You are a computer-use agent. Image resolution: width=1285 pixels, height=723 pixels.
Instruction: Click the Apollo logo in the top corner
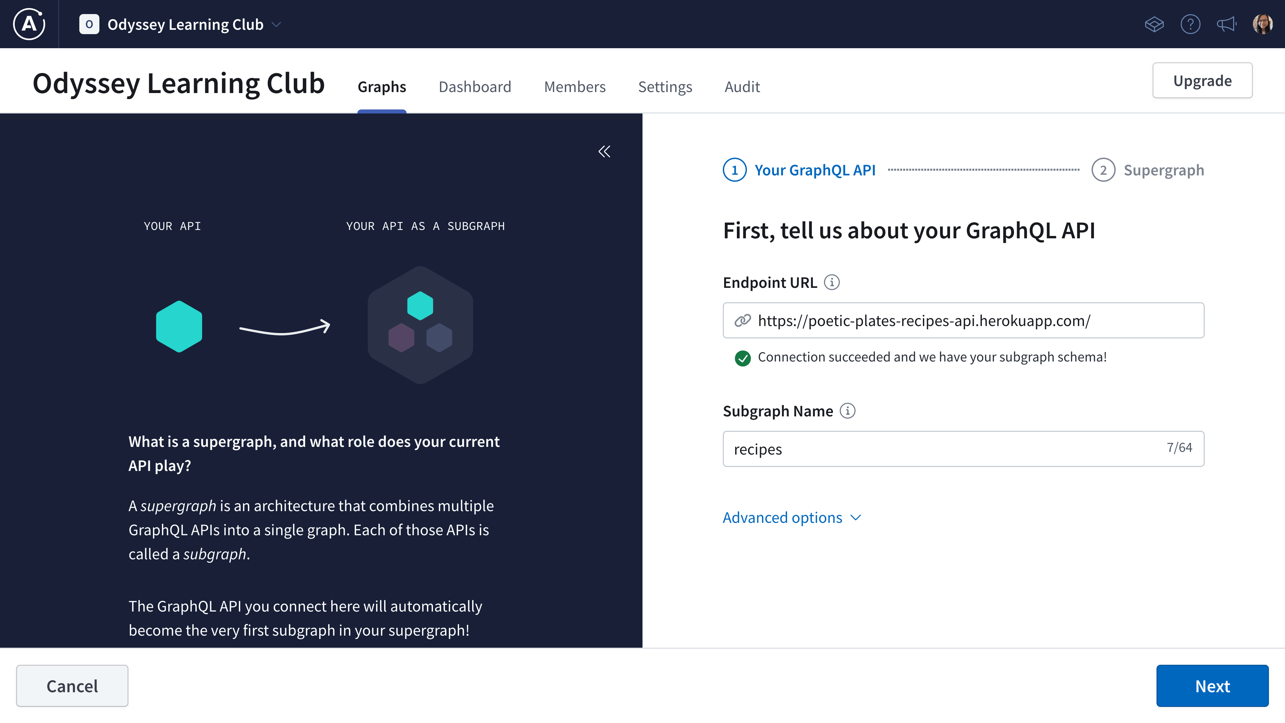pos(28,23)
